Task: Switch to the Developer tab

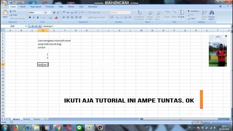Action: click(93, 7)
